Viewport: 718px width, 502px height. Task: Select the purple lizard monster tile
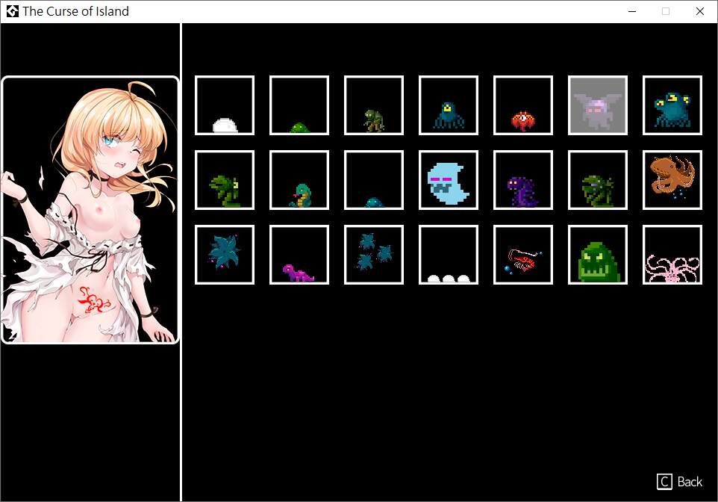click(x=299, y=255)
